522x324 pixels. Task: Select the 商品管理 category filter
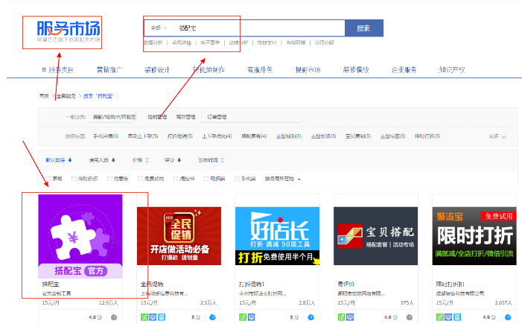185,117
